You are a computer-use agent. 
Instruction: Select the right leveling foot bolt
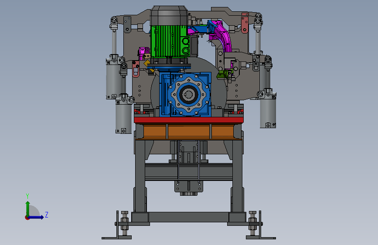pyautogui.click(x=252, y=223)
